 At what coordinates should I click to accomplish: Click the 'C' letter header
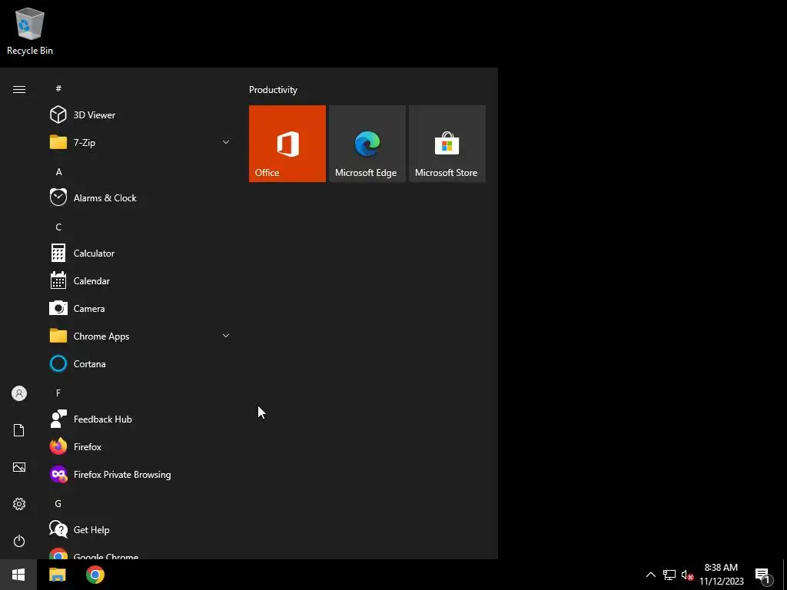pos(58,227)
